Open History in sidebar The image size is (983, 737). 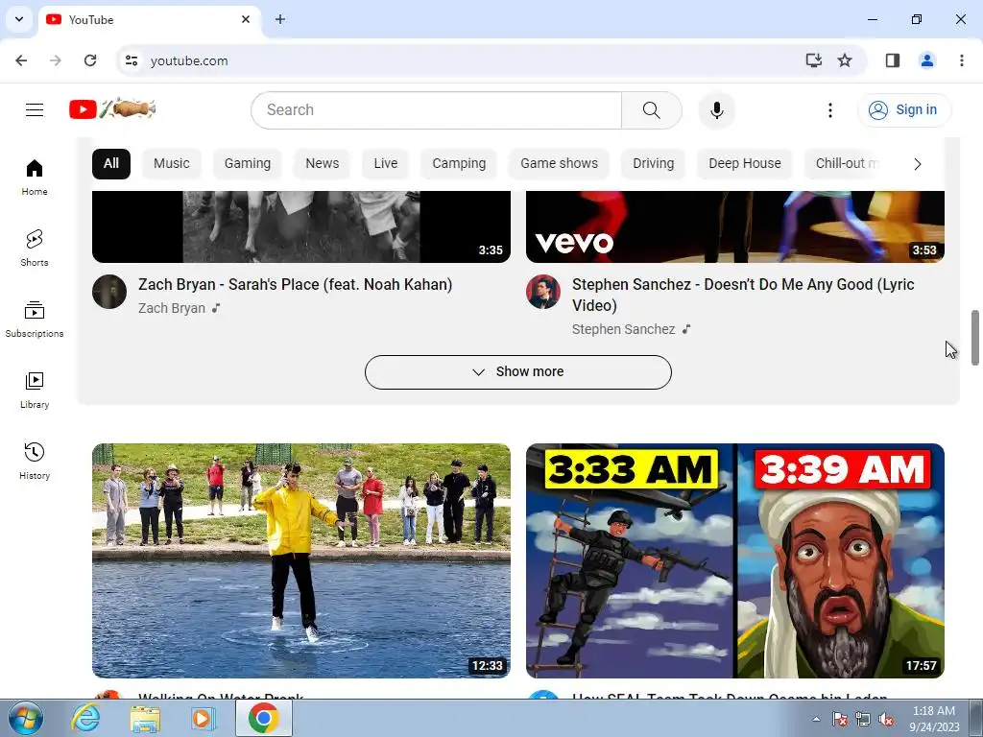[35, 461]
